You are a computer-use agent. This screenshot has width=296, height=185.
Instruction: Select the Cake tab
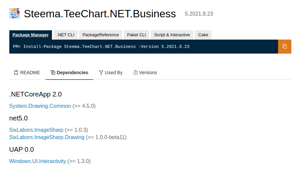click(x=203, y=35)
